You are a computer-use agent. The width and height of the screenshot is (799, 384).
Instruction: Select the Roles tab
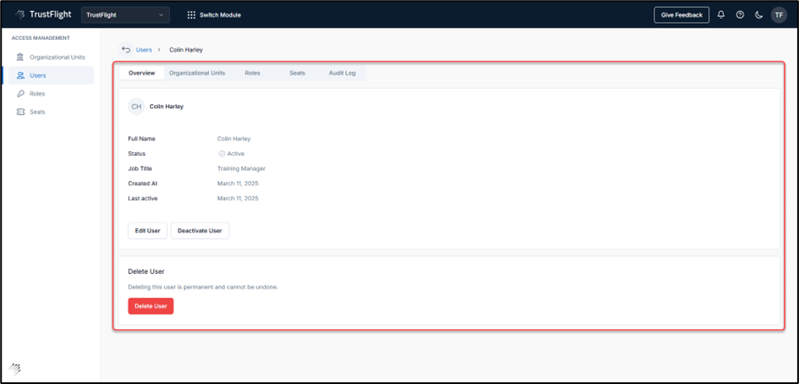(x=252, y=74)
